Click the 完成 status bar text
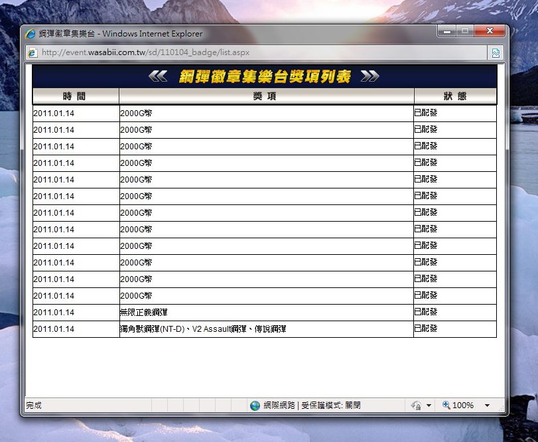This screenshot has height=442, width=538. click(34, 405)
